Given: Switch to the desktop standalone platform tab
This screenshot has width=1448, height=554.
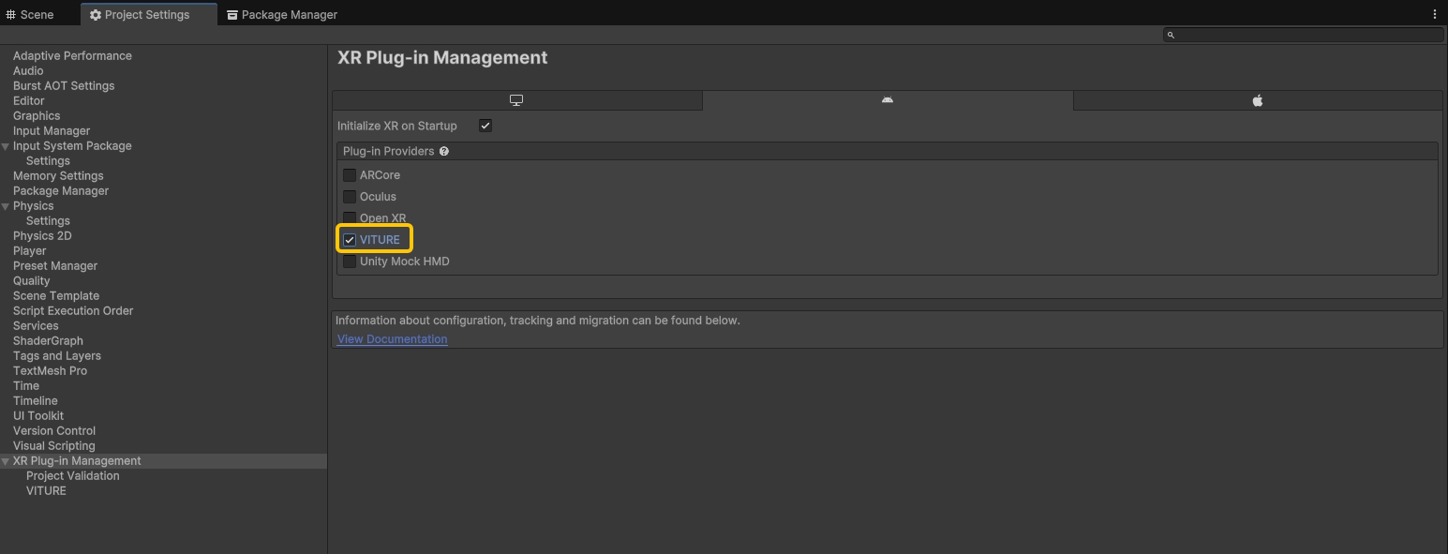Looking at the screenshot, I should 516,100.
